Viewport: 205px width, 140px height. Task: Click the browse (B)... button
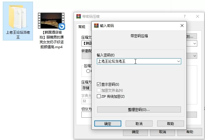(192, 36)
